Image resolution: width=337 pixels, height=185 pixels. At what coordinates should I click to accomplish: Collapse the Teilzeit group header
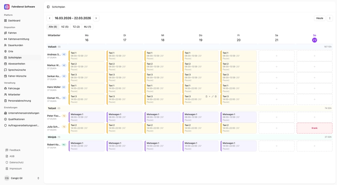click(190, 108)
